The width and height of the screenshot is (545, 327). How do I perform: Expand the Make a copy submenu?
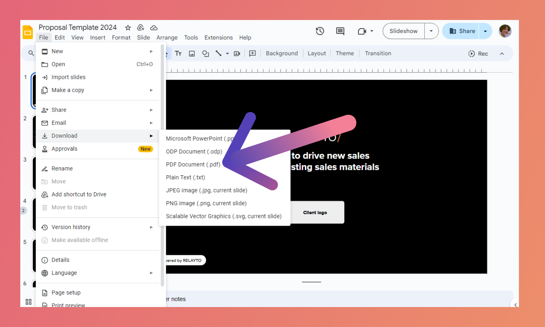click(97, 90)
